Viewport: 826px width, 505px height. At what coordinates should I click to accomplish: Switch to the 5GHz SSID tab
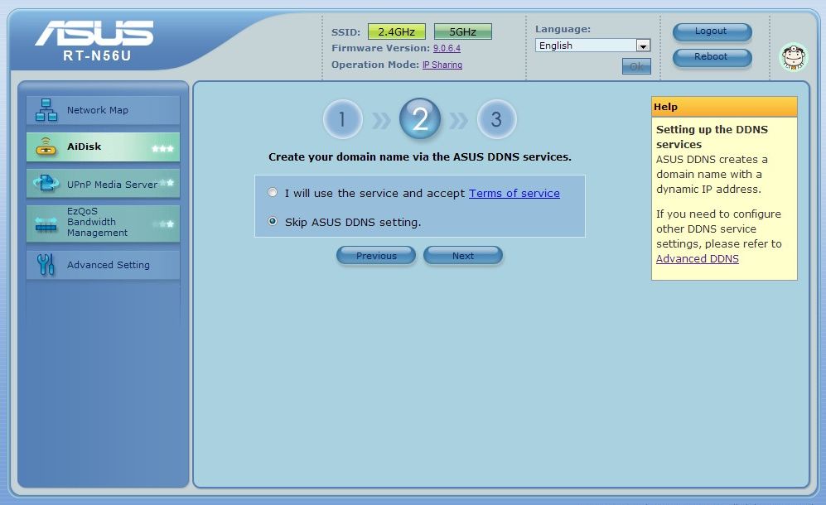click(462, 32)
